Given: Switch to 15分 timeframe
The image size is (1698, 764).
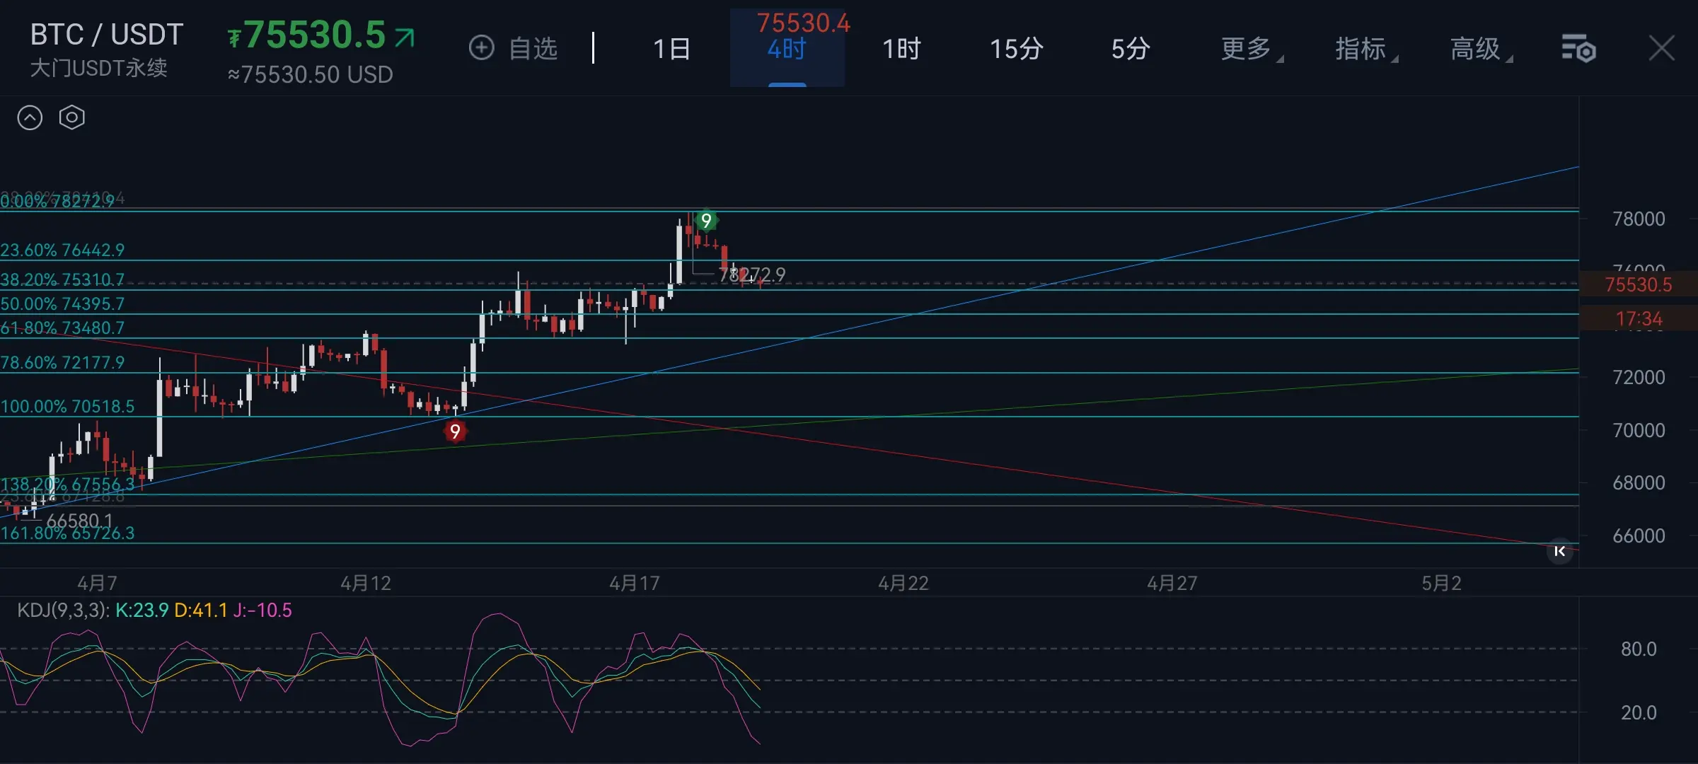Looking at the screenshot, I should tap(1016, 49).
